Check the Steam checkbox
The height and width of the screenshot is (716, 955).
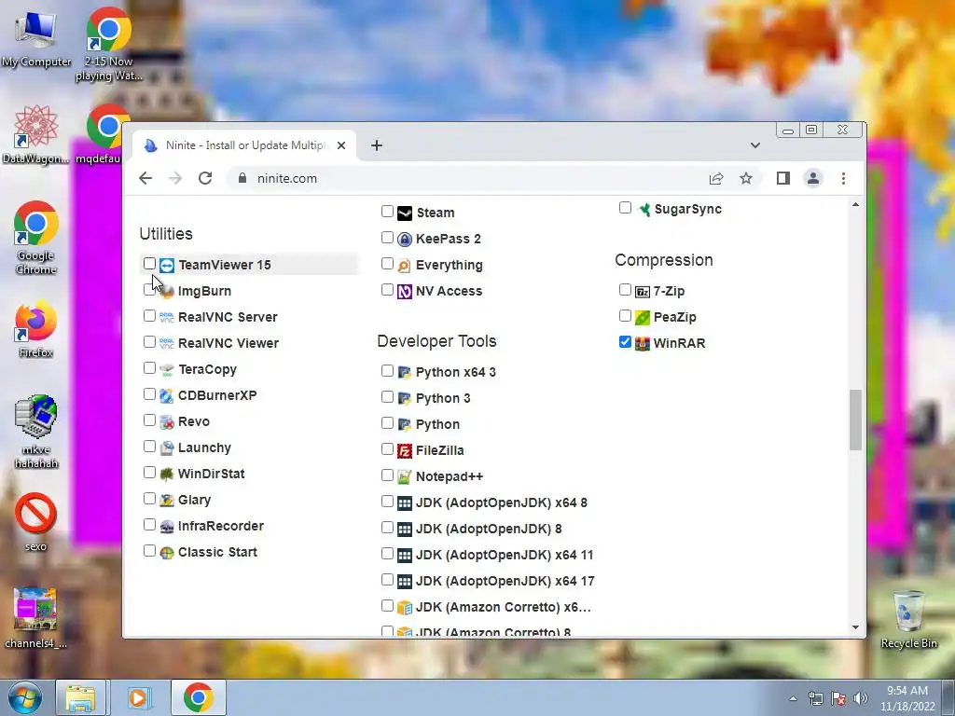387,212
